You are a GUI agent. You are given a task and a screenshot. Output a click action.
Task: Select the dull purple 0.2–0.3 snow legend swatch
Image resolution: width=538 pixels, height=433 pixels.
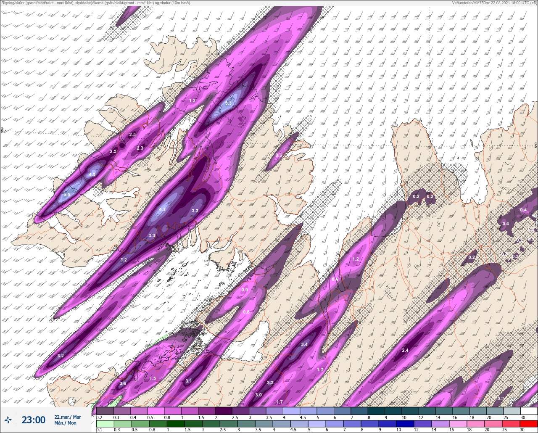[105, 411]
